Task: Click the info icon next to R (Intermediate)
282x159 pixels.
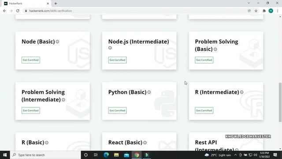Action: pyautogui.click(x=242, y=92)
